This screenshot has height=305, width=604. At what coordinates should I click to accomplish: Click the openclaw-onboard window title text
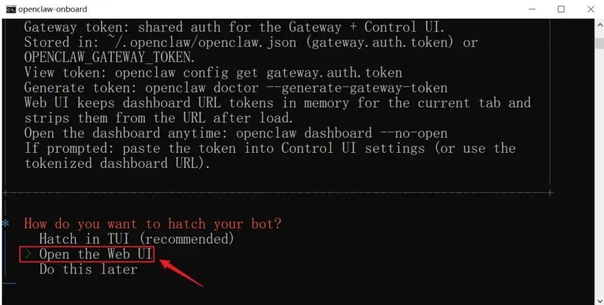point(53,9)
